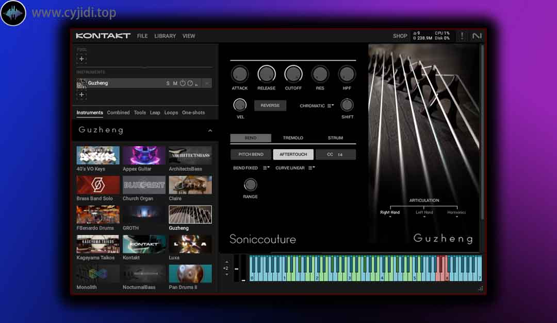The height and width of the screenshot is (323, 557).
Task: Select the Kageyama Taikos library thumbnail
Action: pos(98,244)
